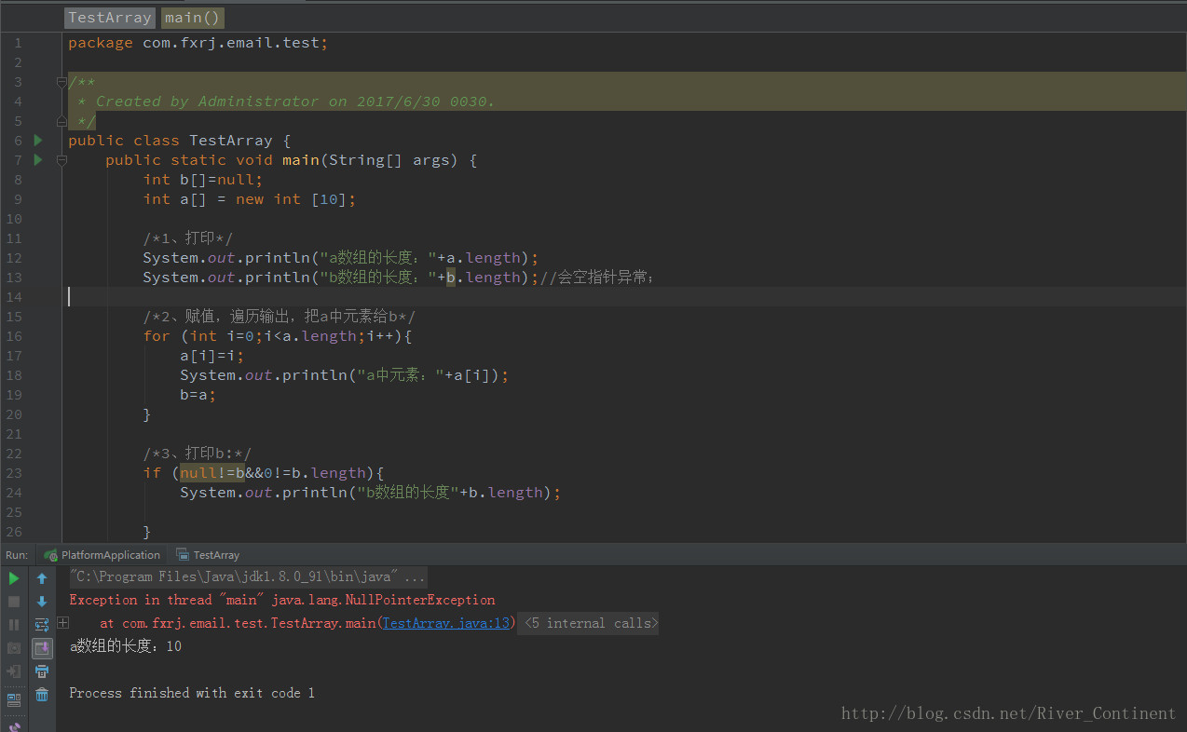Click the package statement 'com.fxrj.email.test'
Viewport: 1187px width, 732px height.
point(230,43)
